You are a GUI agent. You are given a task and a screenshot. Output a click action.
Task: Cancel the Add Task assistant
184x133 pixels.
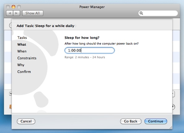pos(26,121)
